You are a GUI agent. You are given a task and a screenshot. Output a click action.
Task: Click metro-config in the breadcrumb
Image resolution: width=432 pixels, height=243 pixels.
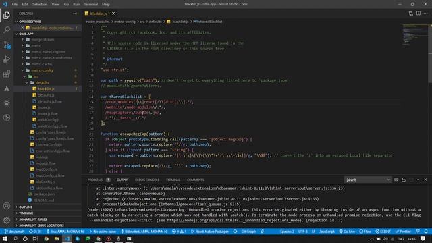click(124, 22)
